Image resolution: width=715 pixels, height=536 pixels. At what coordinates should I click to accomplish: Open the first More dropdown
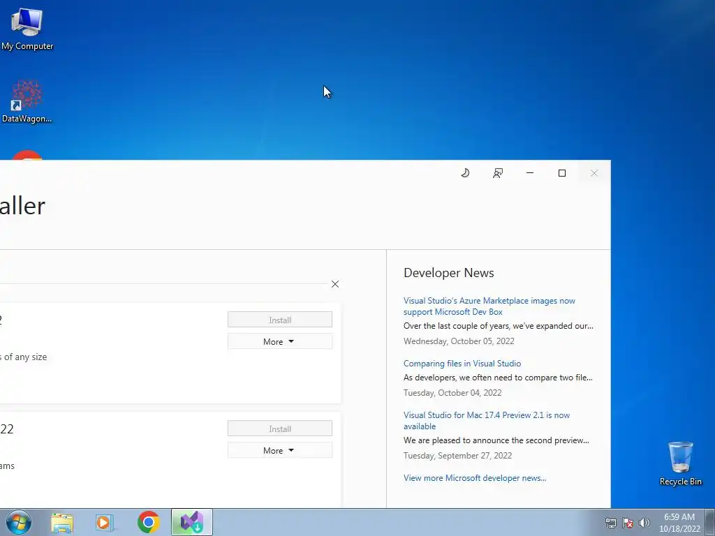click(x=280, y=341)
